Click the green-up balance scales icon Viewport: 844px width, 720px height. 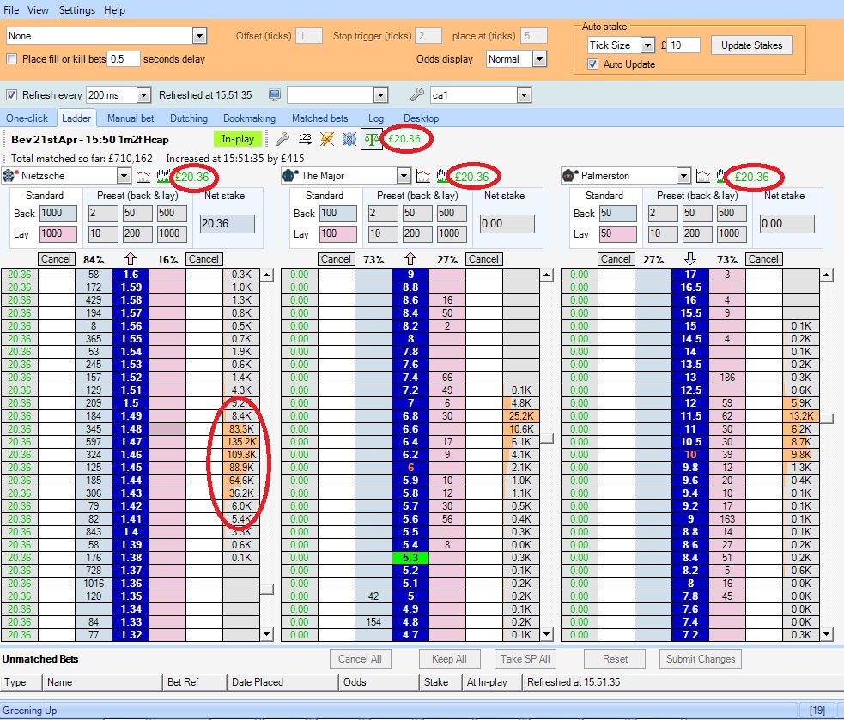pos(371,138)
